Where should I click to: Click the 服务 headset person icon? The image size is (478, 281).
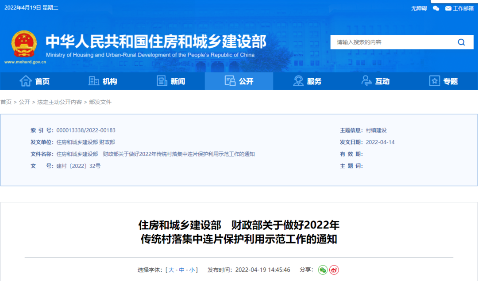[298, 81]
